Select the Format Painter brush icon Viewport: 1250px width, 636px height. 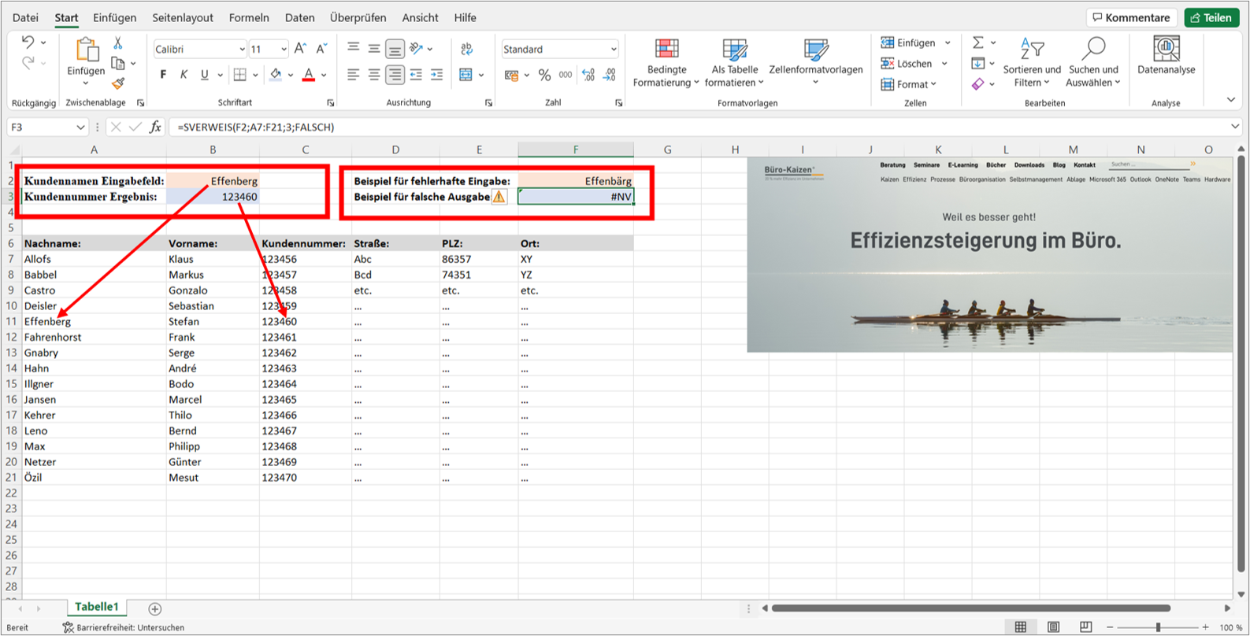pyautogui.click(x=118, y=83)
